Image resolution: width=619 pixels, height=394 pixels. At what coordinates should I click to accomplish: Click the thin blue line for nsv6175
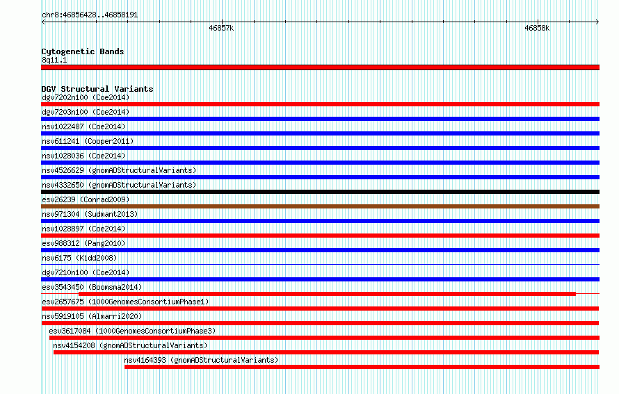tap(320, 264)
